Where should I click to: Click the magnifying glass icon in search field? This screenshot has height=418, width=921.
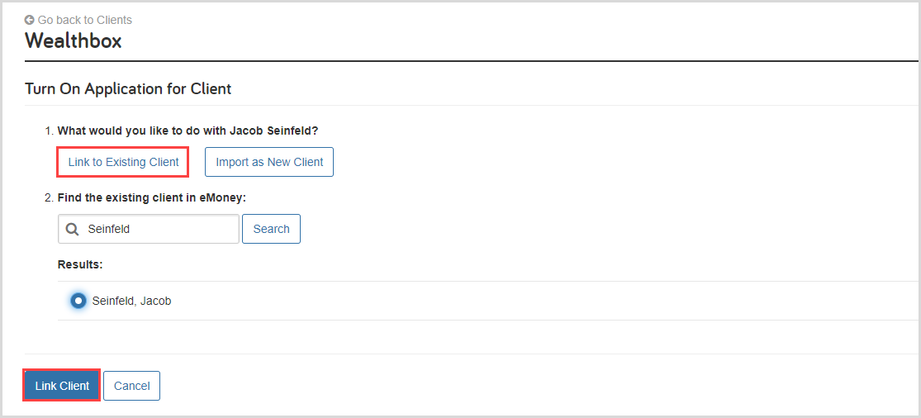tap(73, 230)
